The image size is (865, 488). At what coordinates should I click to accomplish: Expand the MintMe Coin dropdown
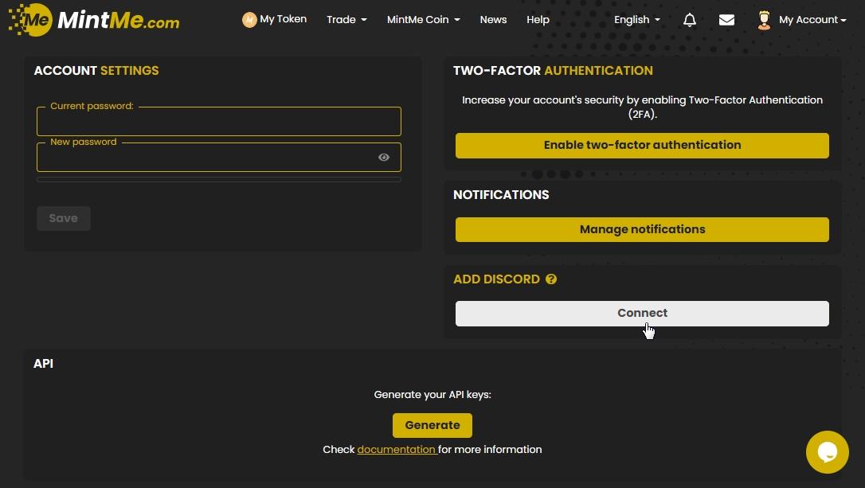tap(423, 20)
